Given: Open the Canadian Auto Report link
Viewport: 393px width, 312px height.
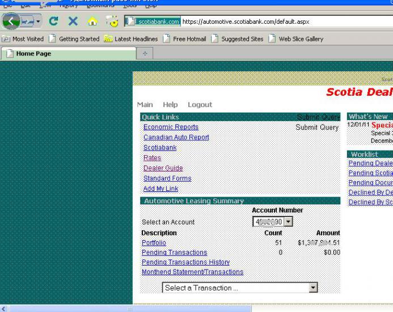Looking at the screenshot, I should (x=176, y=137).
